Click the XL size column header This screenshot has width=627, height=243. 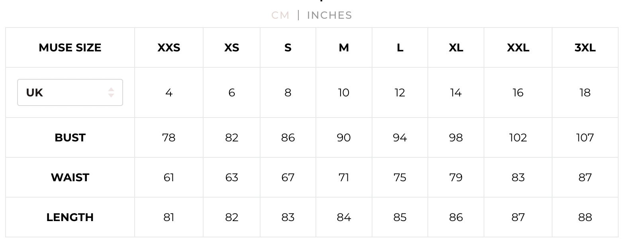pyautogui.click(x=456, y=48)
